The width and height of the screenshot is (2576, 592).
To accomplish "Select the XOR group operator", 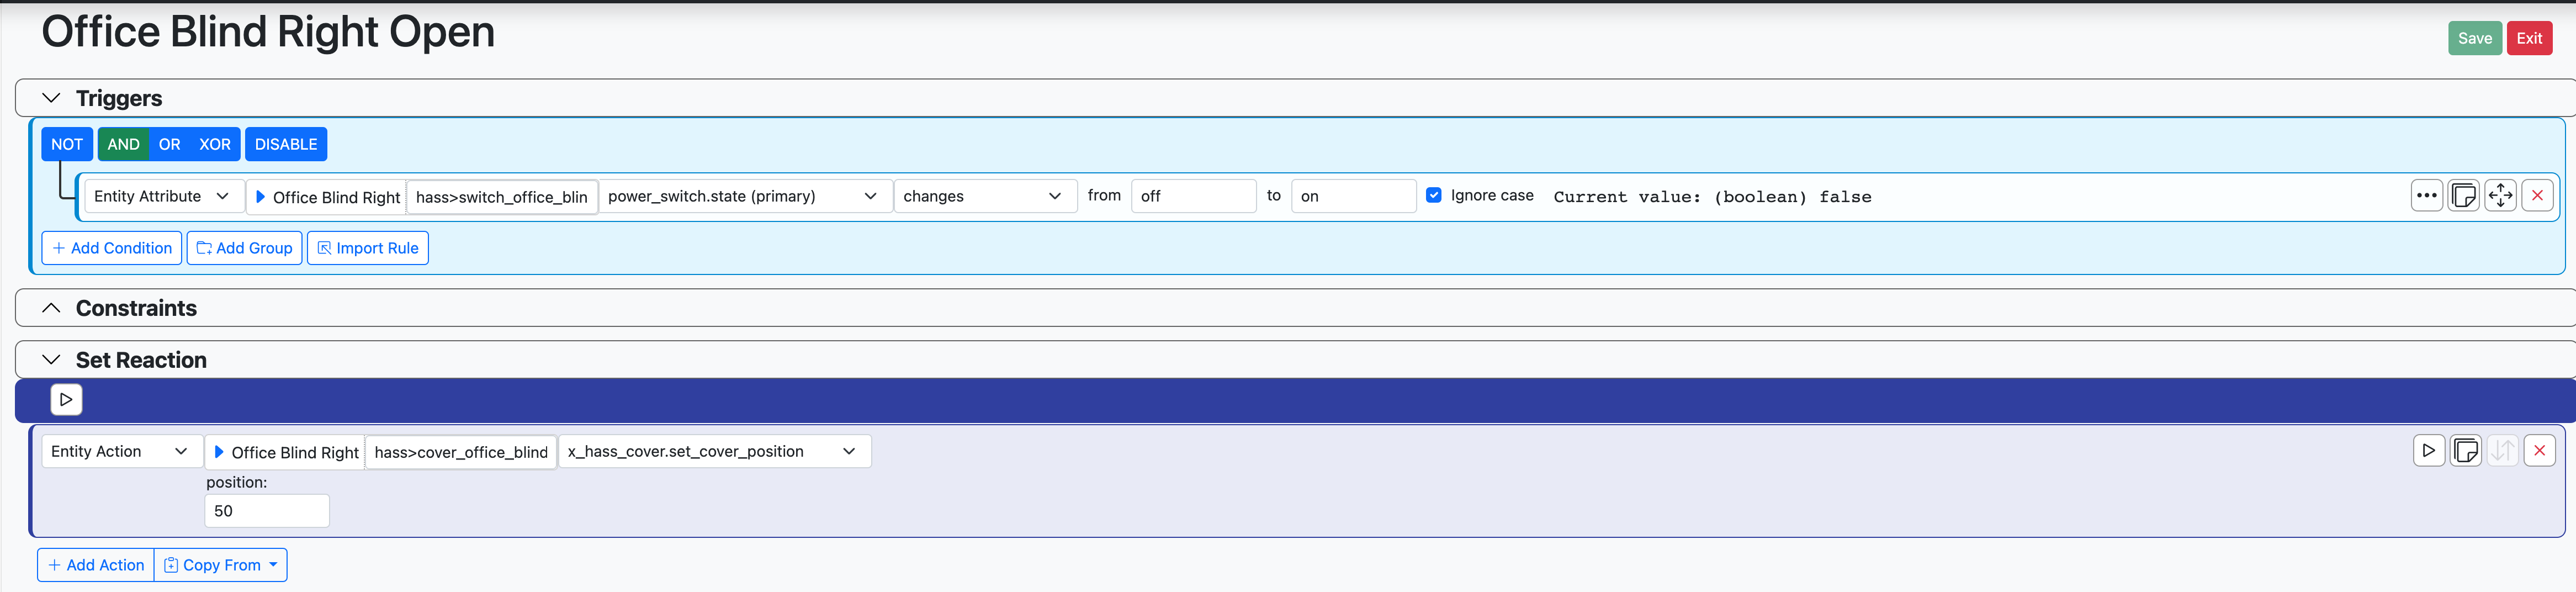I will (215, 144).
